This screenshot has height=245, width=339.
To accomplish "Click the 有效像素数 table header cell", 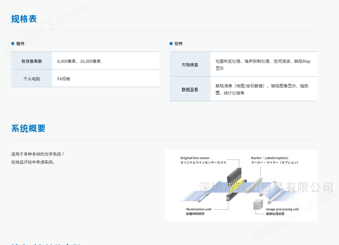I will coord(32,61).
